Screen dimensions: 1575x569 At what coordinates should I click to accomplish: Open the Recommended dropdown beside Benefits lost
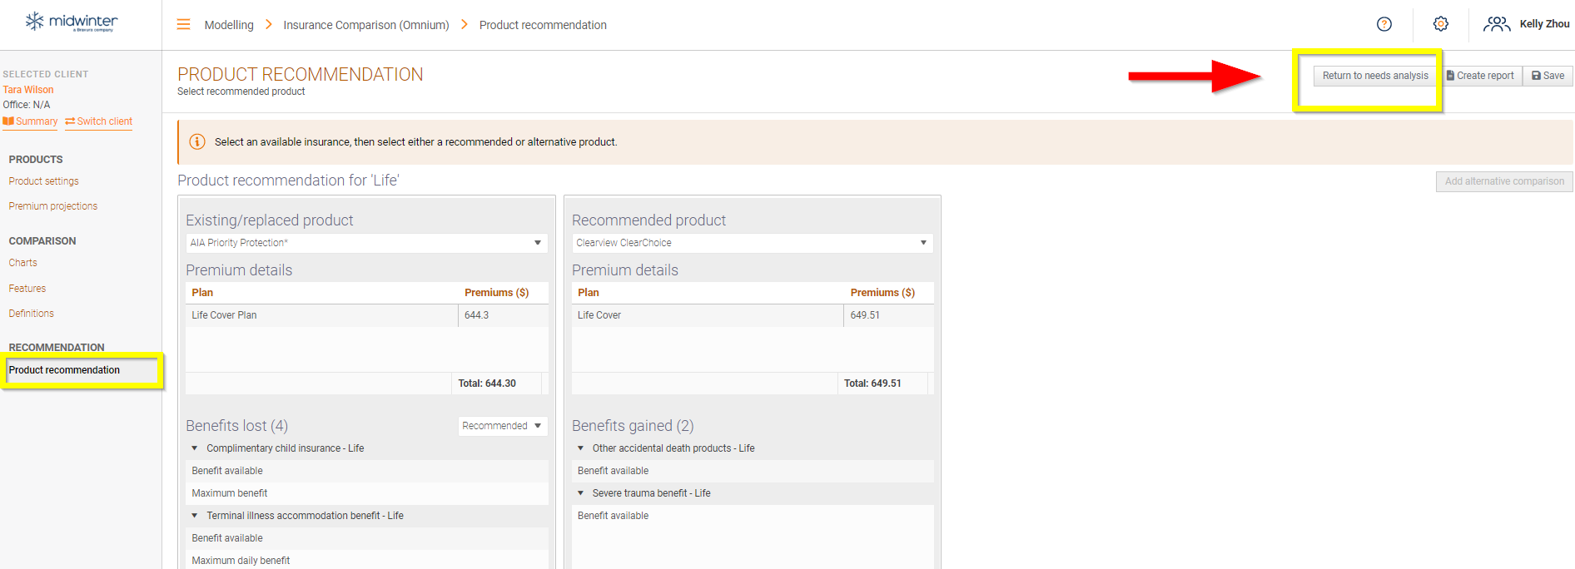(x=503, y=426)
